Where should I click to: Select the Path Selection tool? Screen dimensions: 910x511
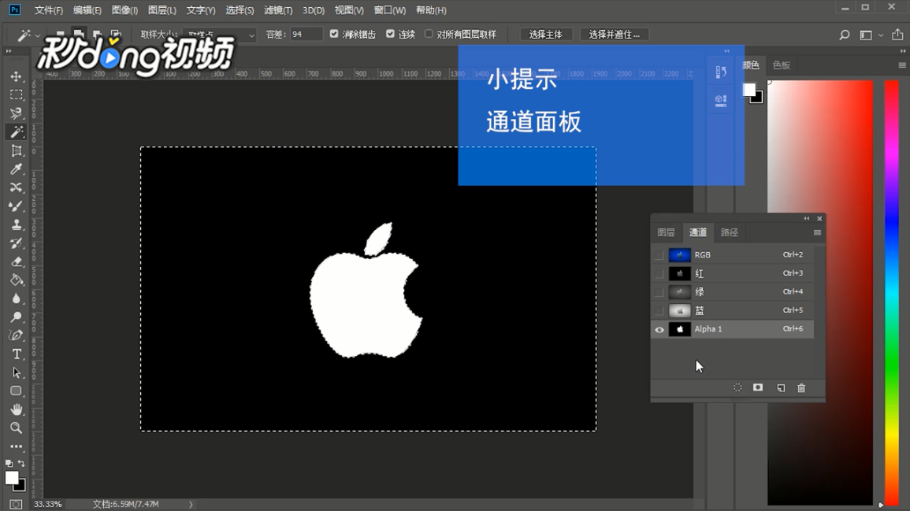[x=17, y=372]
